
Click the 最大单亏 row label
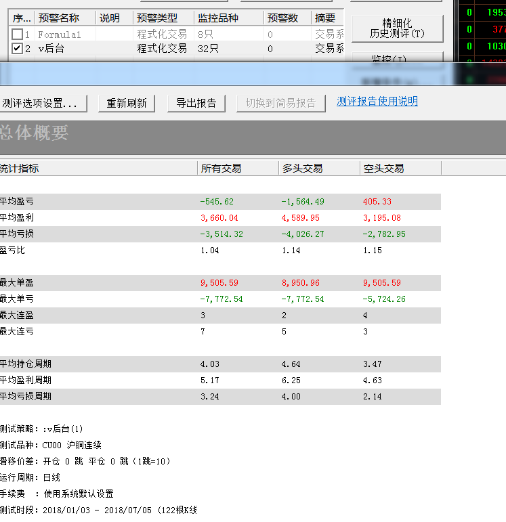pyautogui.click(x=17, y=299)
